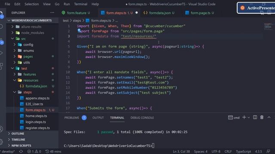Expand the node_modules folder
The height and width of the screenshot is (154, 275).
pos(33,33)
